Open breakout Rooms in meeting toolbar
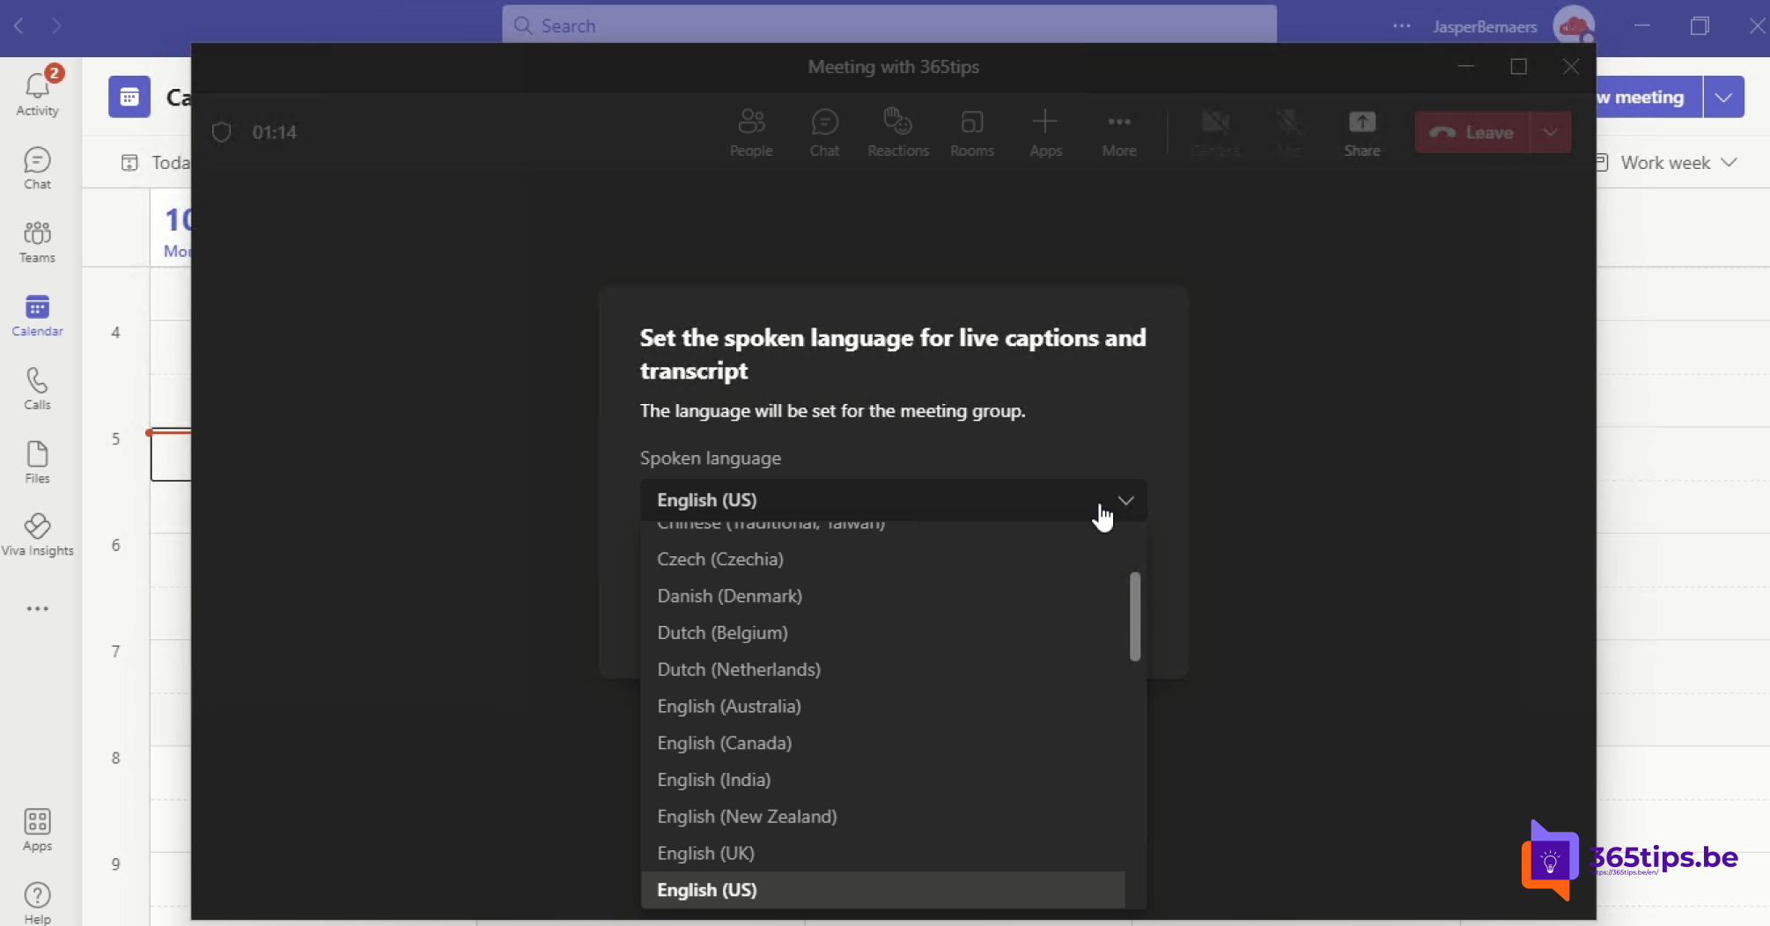This screenshot has height=926, width=1770. coord(972,133)
